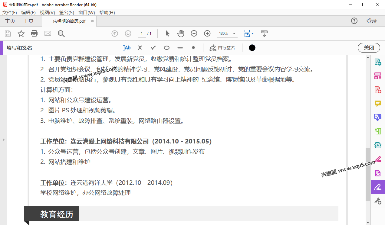Expand the left navigation pane arrow

coord(3,140)
